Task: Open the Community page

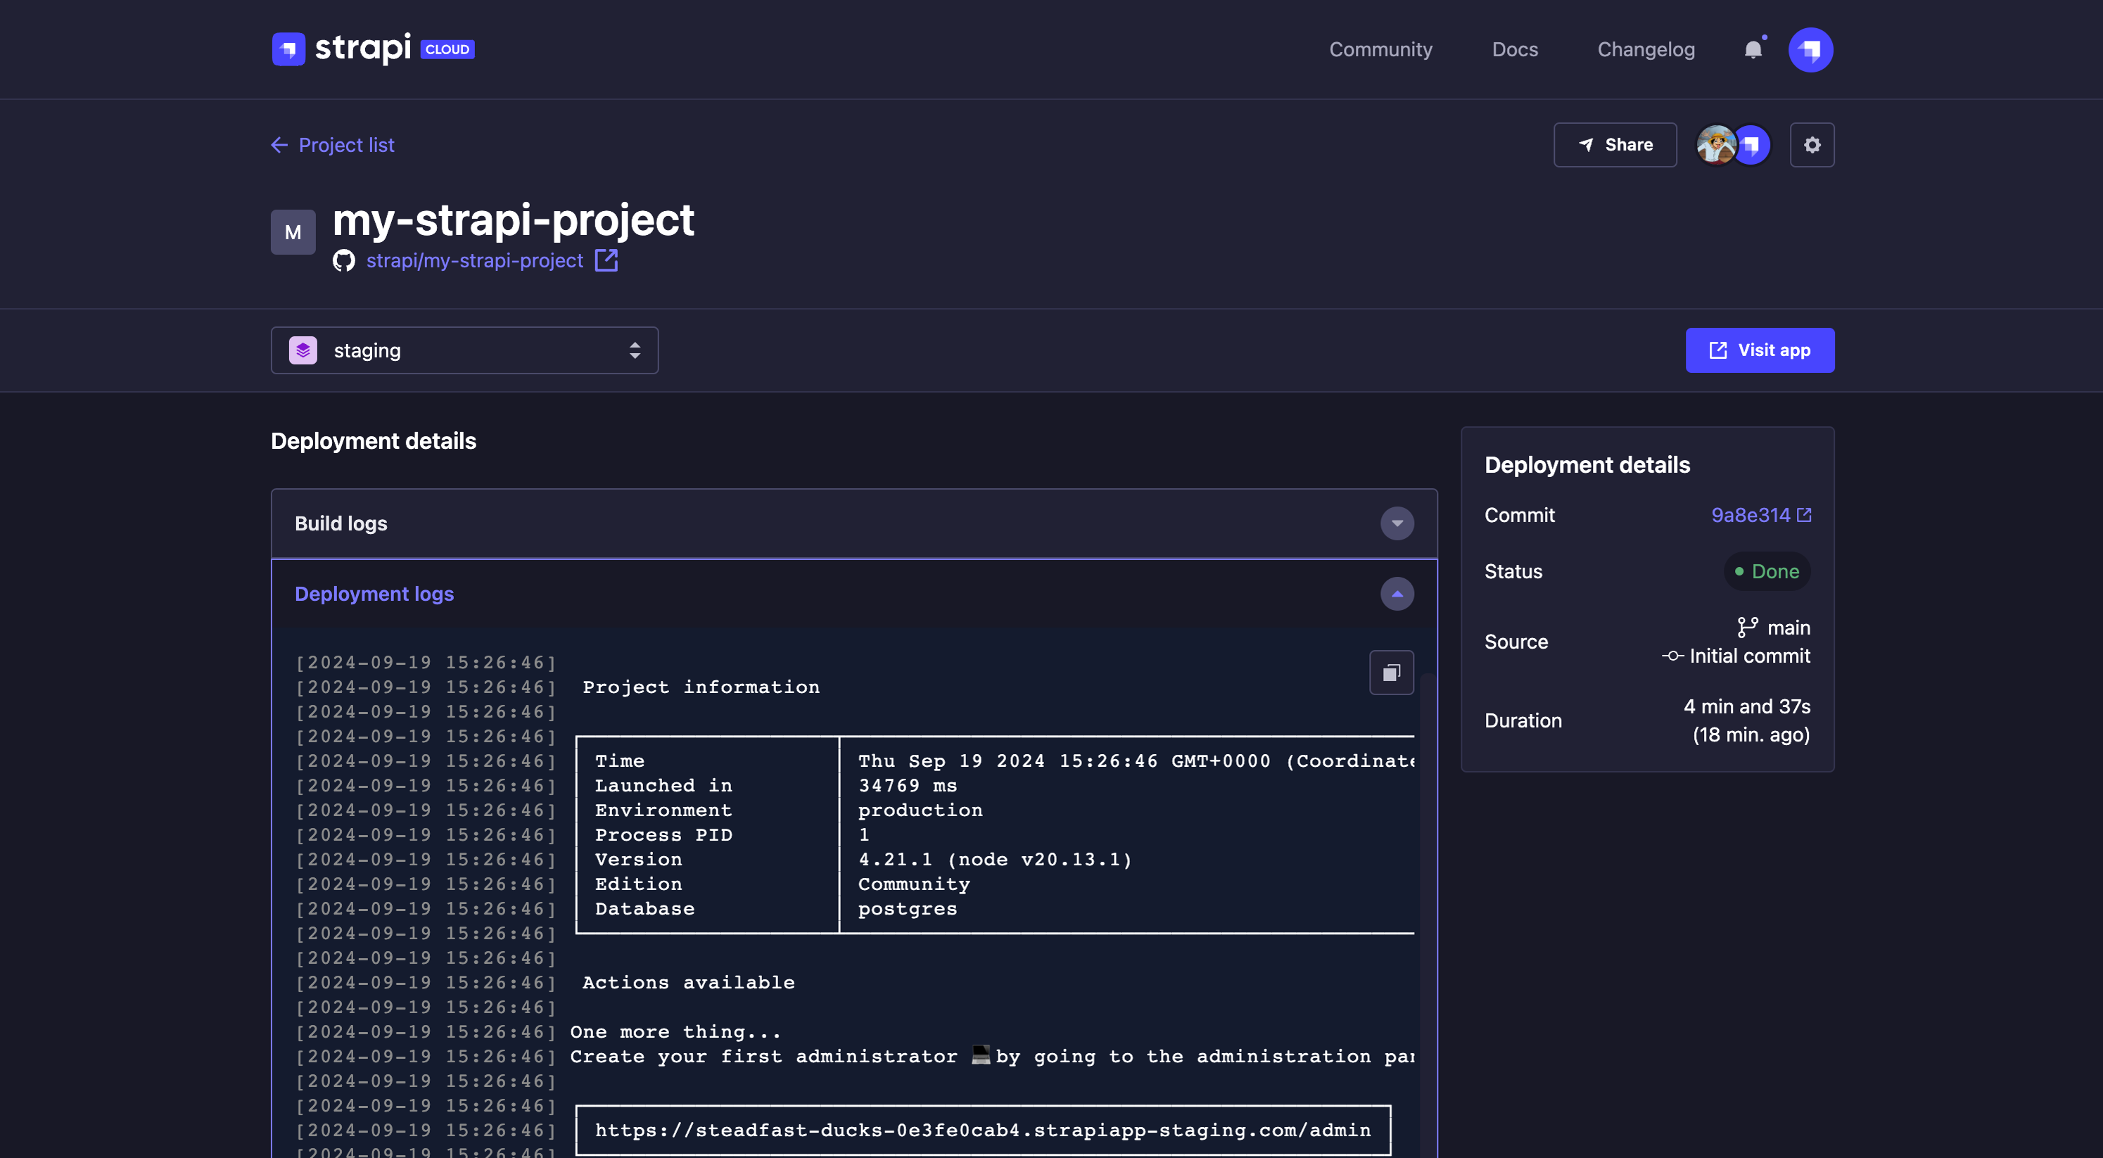Action: (x=1380, y=50)
